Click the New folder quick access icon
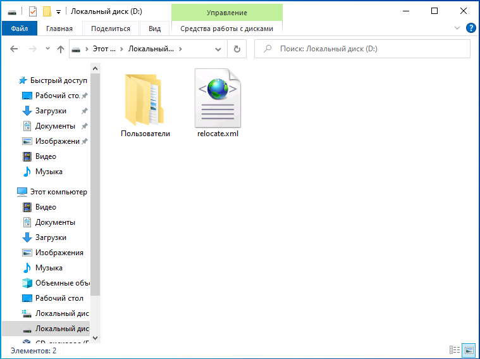Viewport: 480px width, 359px height. (x=47, y=11)
